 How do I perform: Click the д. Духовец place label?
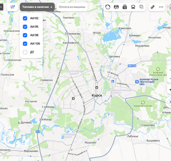[25, 122]
